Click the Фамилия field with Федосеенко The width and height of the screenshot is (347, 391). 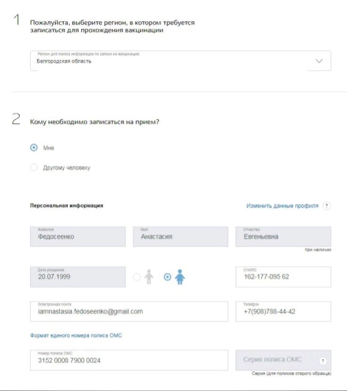pyautogui.click(x=78, y=236)
